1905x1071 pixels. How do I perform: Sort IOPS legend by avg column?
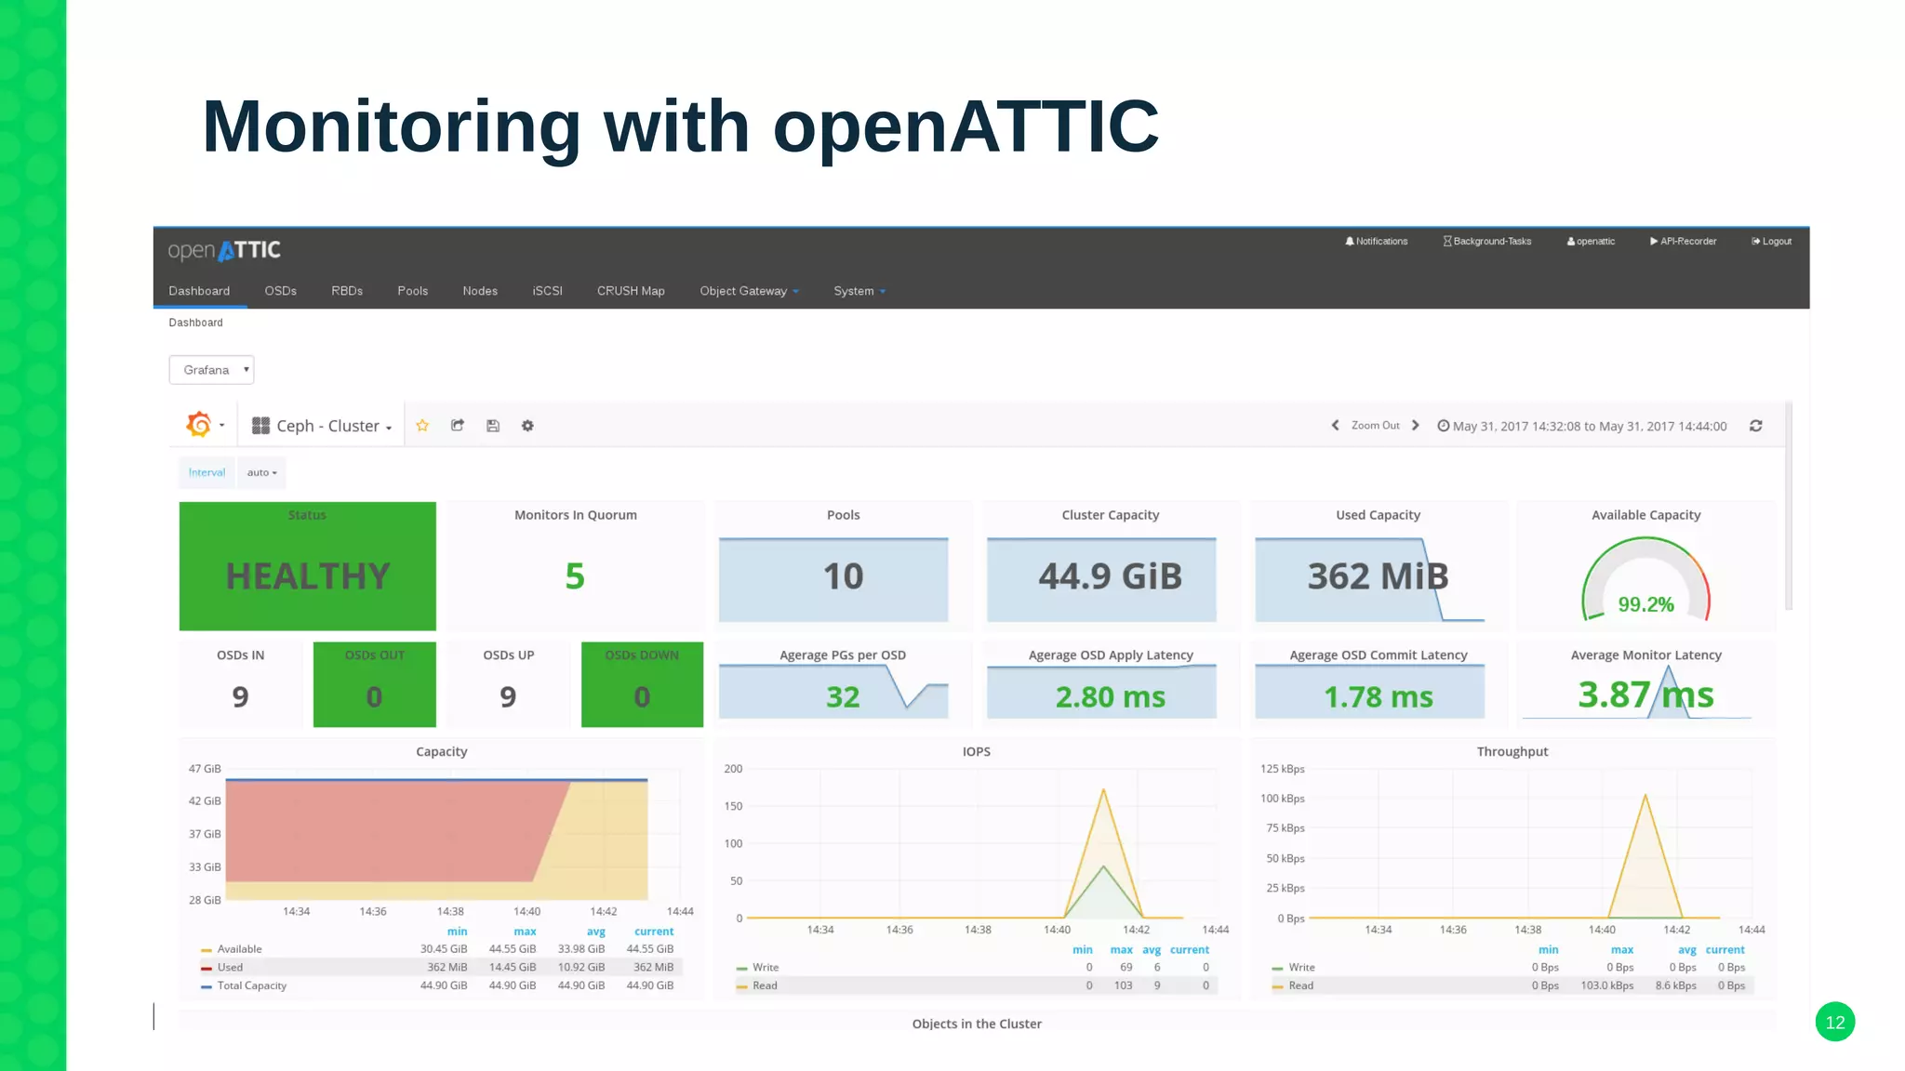pyautogui.click(x=1152, y=950)
